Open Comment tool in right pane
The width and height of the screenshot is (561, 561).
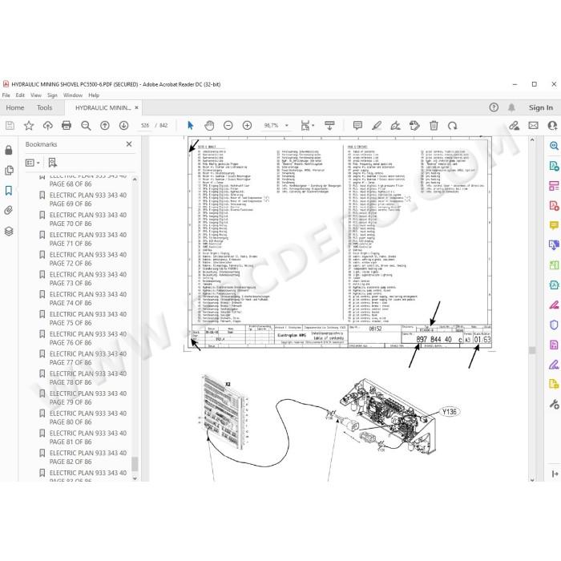pyautogui.click(x=554, y=225)
